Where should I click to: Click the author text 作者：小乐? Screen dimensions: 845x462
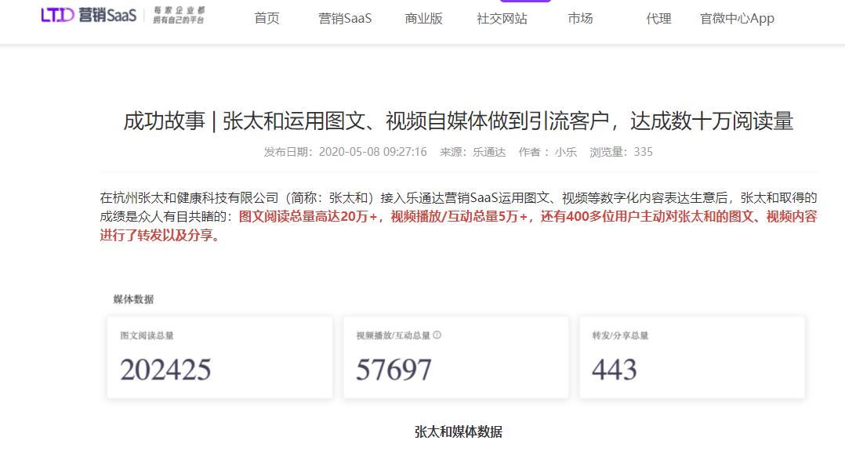[x=547, y=152]
